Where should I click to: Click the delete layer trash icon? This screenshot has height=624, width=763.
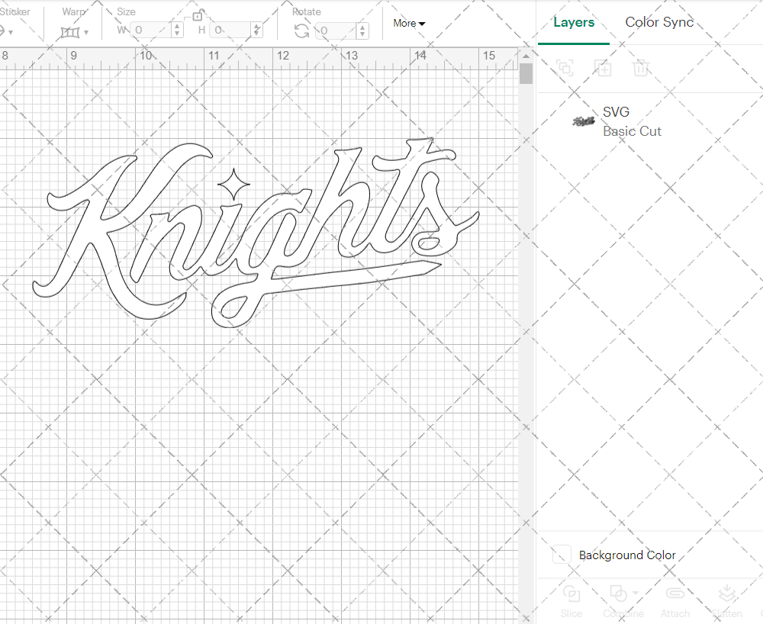[641, 68]
